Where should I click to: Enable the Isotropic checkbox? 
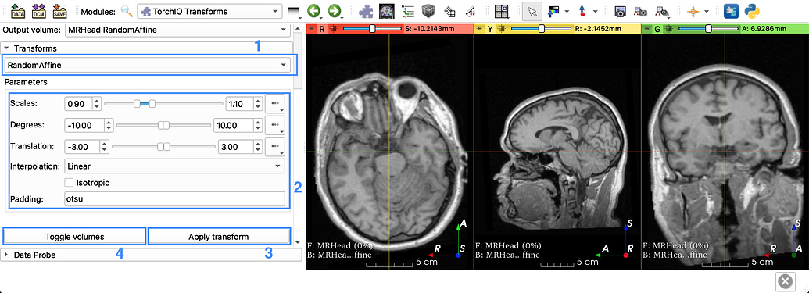point(69,183)
